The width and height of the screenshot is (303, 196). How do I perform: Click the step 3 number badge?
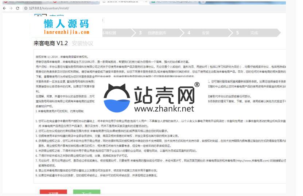tap(140, 33)
